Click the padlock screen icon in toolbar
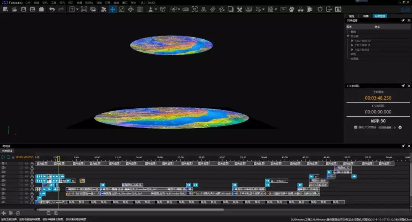412x222 pixels. click(x=338, y=10)
